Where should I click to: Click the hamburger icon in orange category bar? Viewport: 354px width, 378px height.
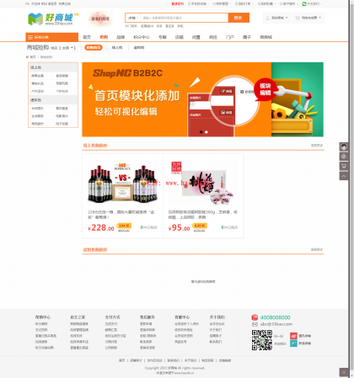point(30,37)
